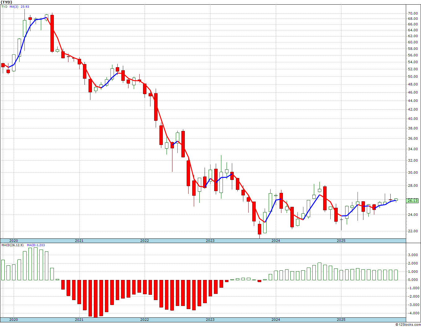Select the 54.00 price axis label
The image size is (421, 327).
click(x=413, y=62)
